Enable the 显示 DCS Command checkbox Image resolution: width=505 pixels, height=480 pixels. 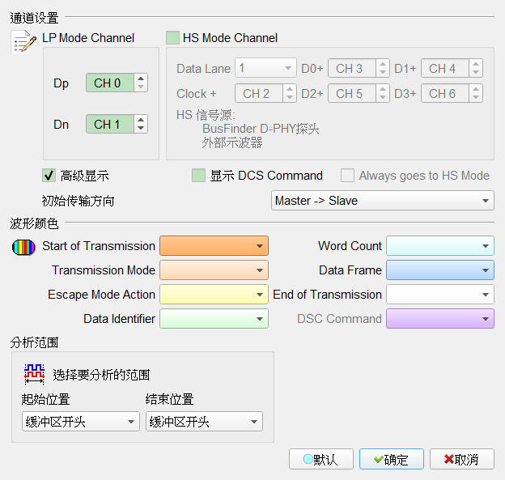tap(198, 176)
